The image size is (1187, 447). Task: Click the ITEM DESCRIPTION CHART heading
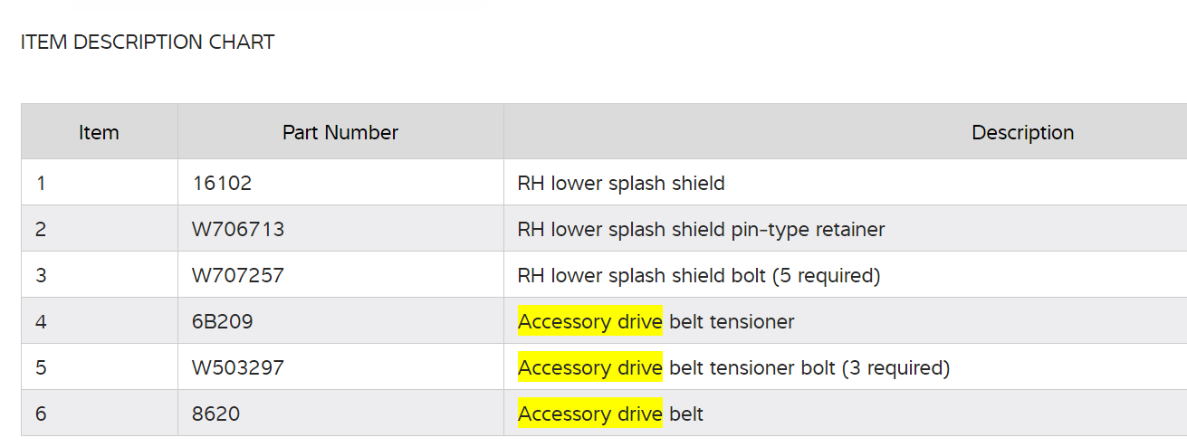pyautogui.click(x=148, y=42)
